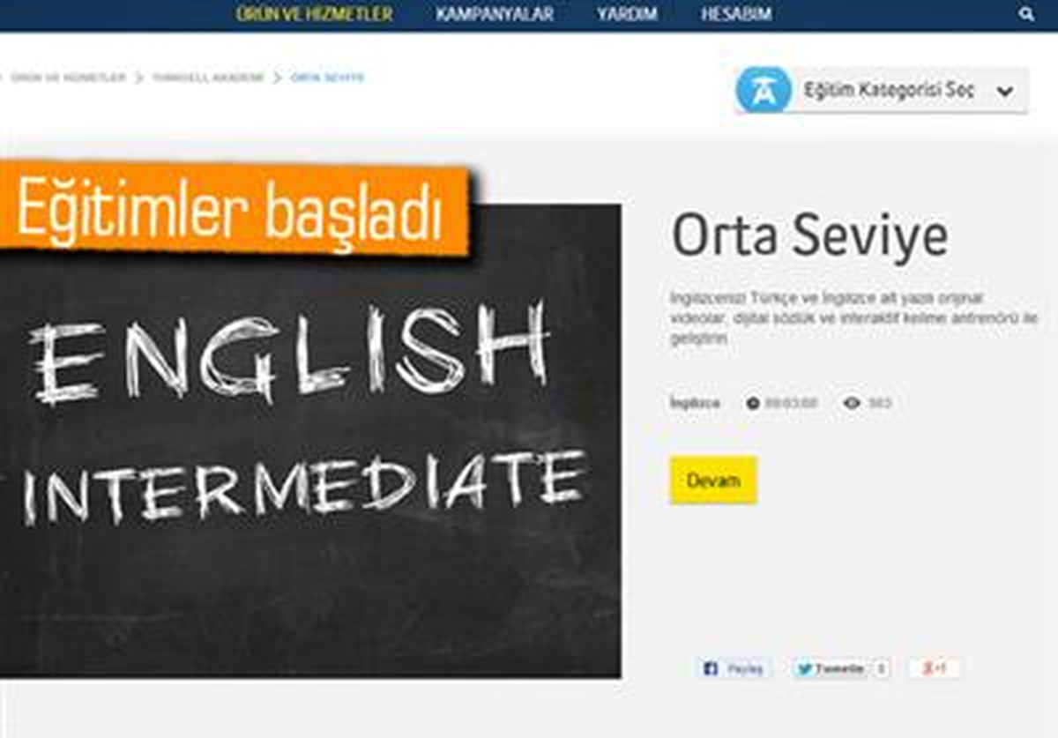Click the eye views icon
The height and width of the screenshot is (738, 1058).
[x=852, y=403]
